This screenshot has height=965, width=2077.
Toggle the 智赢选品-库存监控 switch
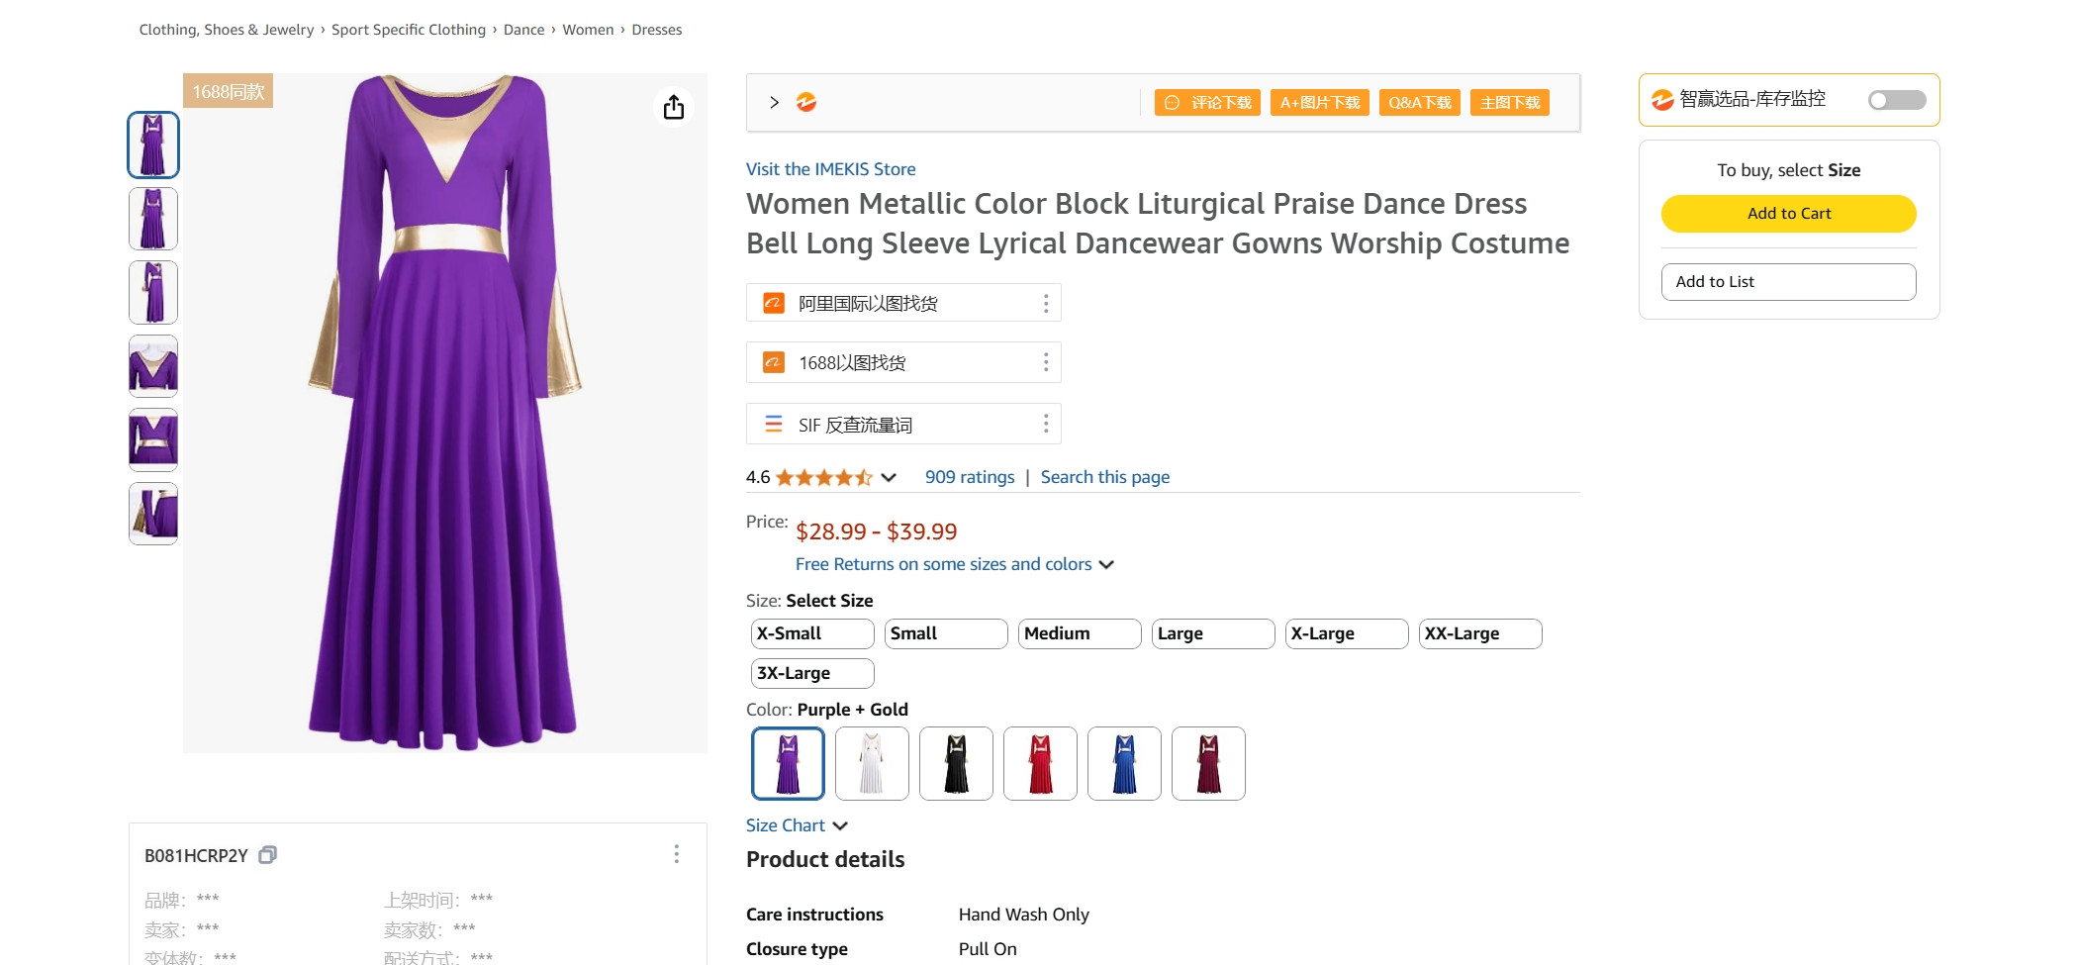tap(1896, 100)
